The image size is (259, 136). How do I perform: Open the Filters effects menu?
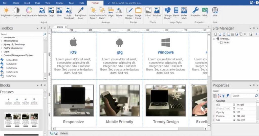click(148, 13)
